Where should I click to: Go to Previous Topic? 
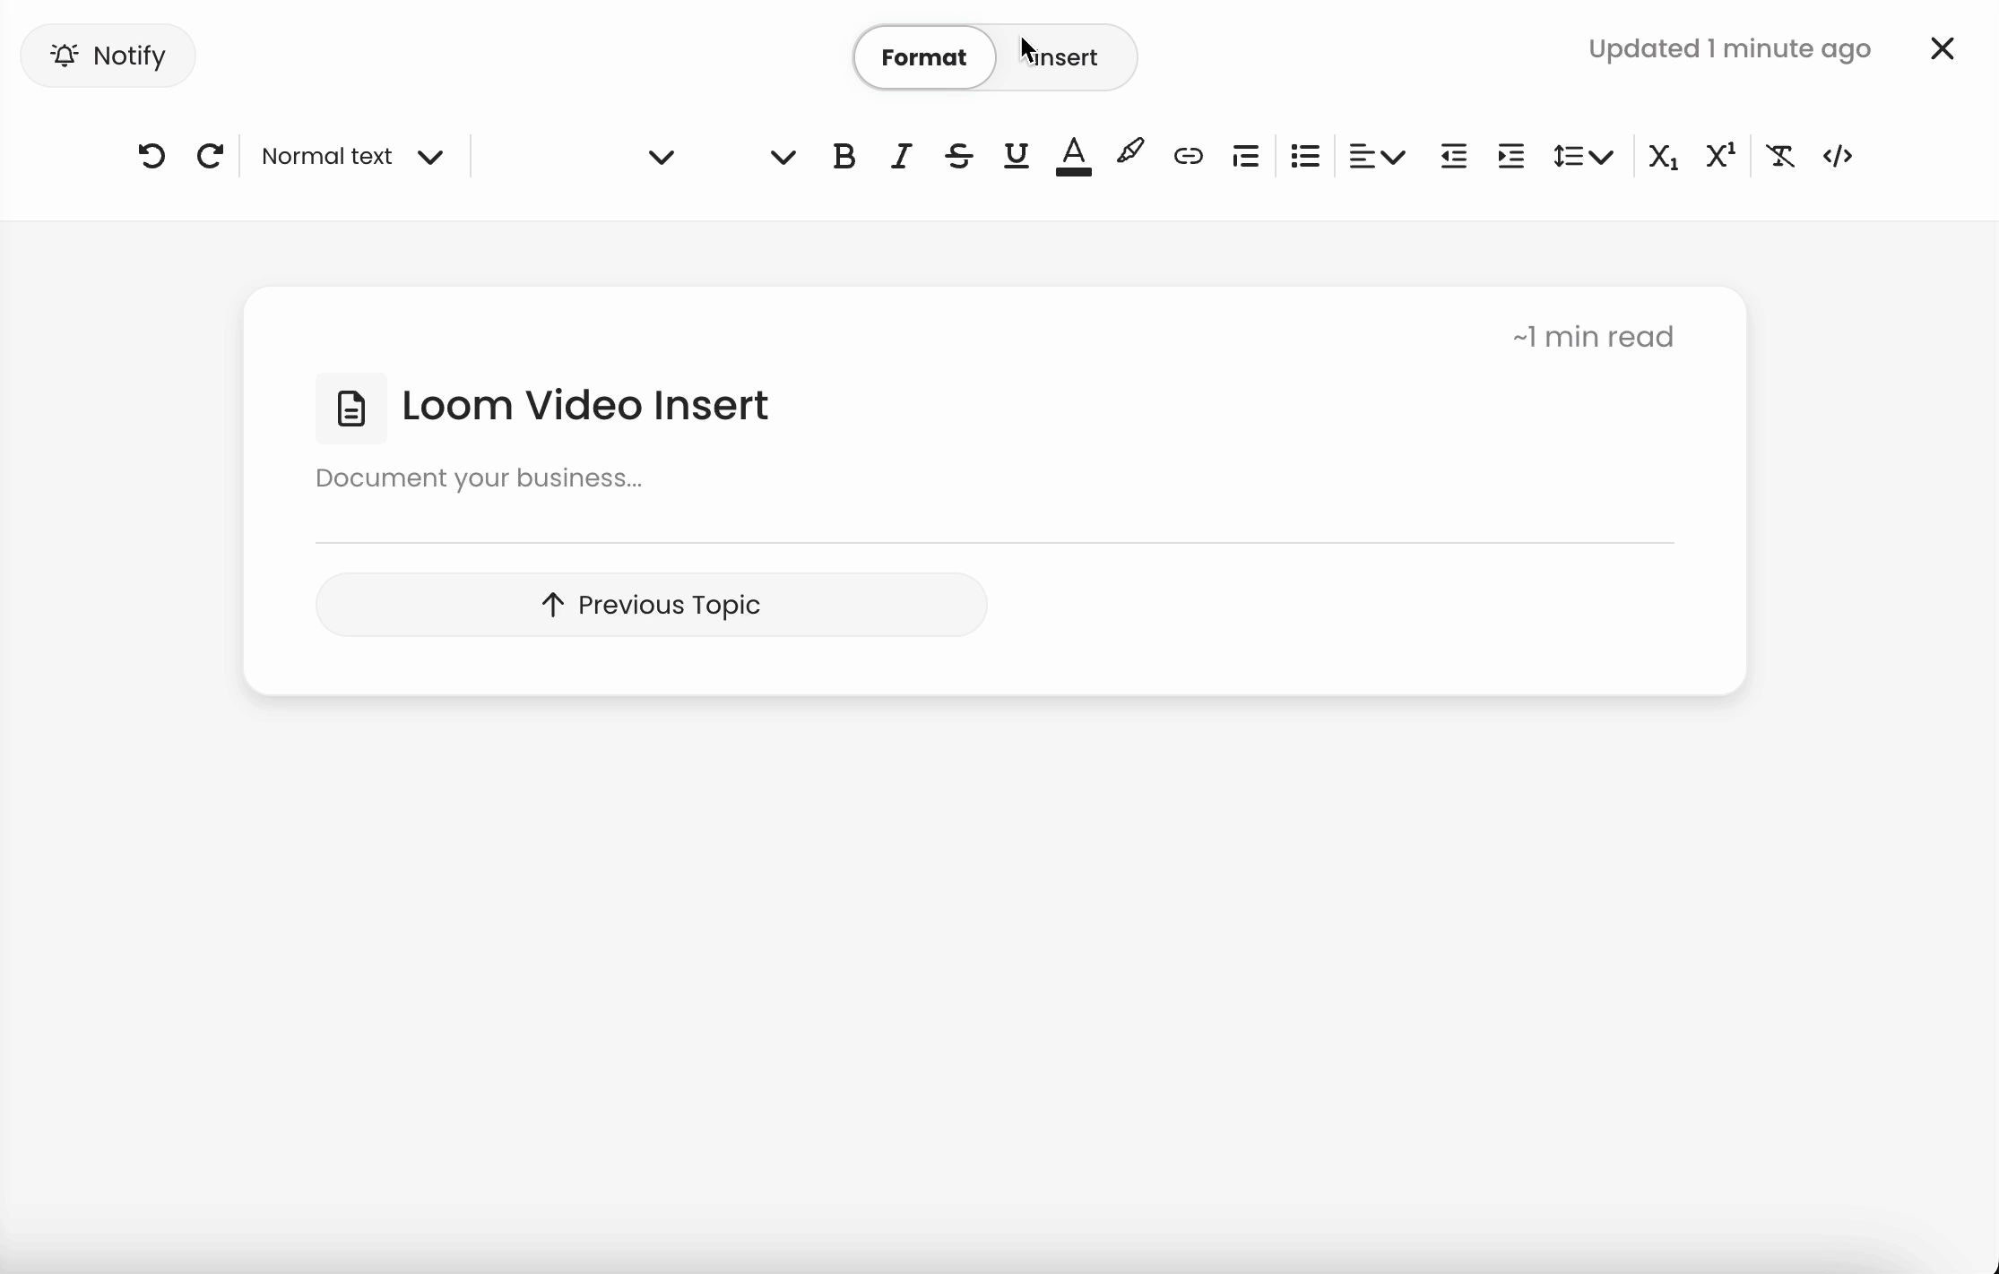click(x=651, y=605)
